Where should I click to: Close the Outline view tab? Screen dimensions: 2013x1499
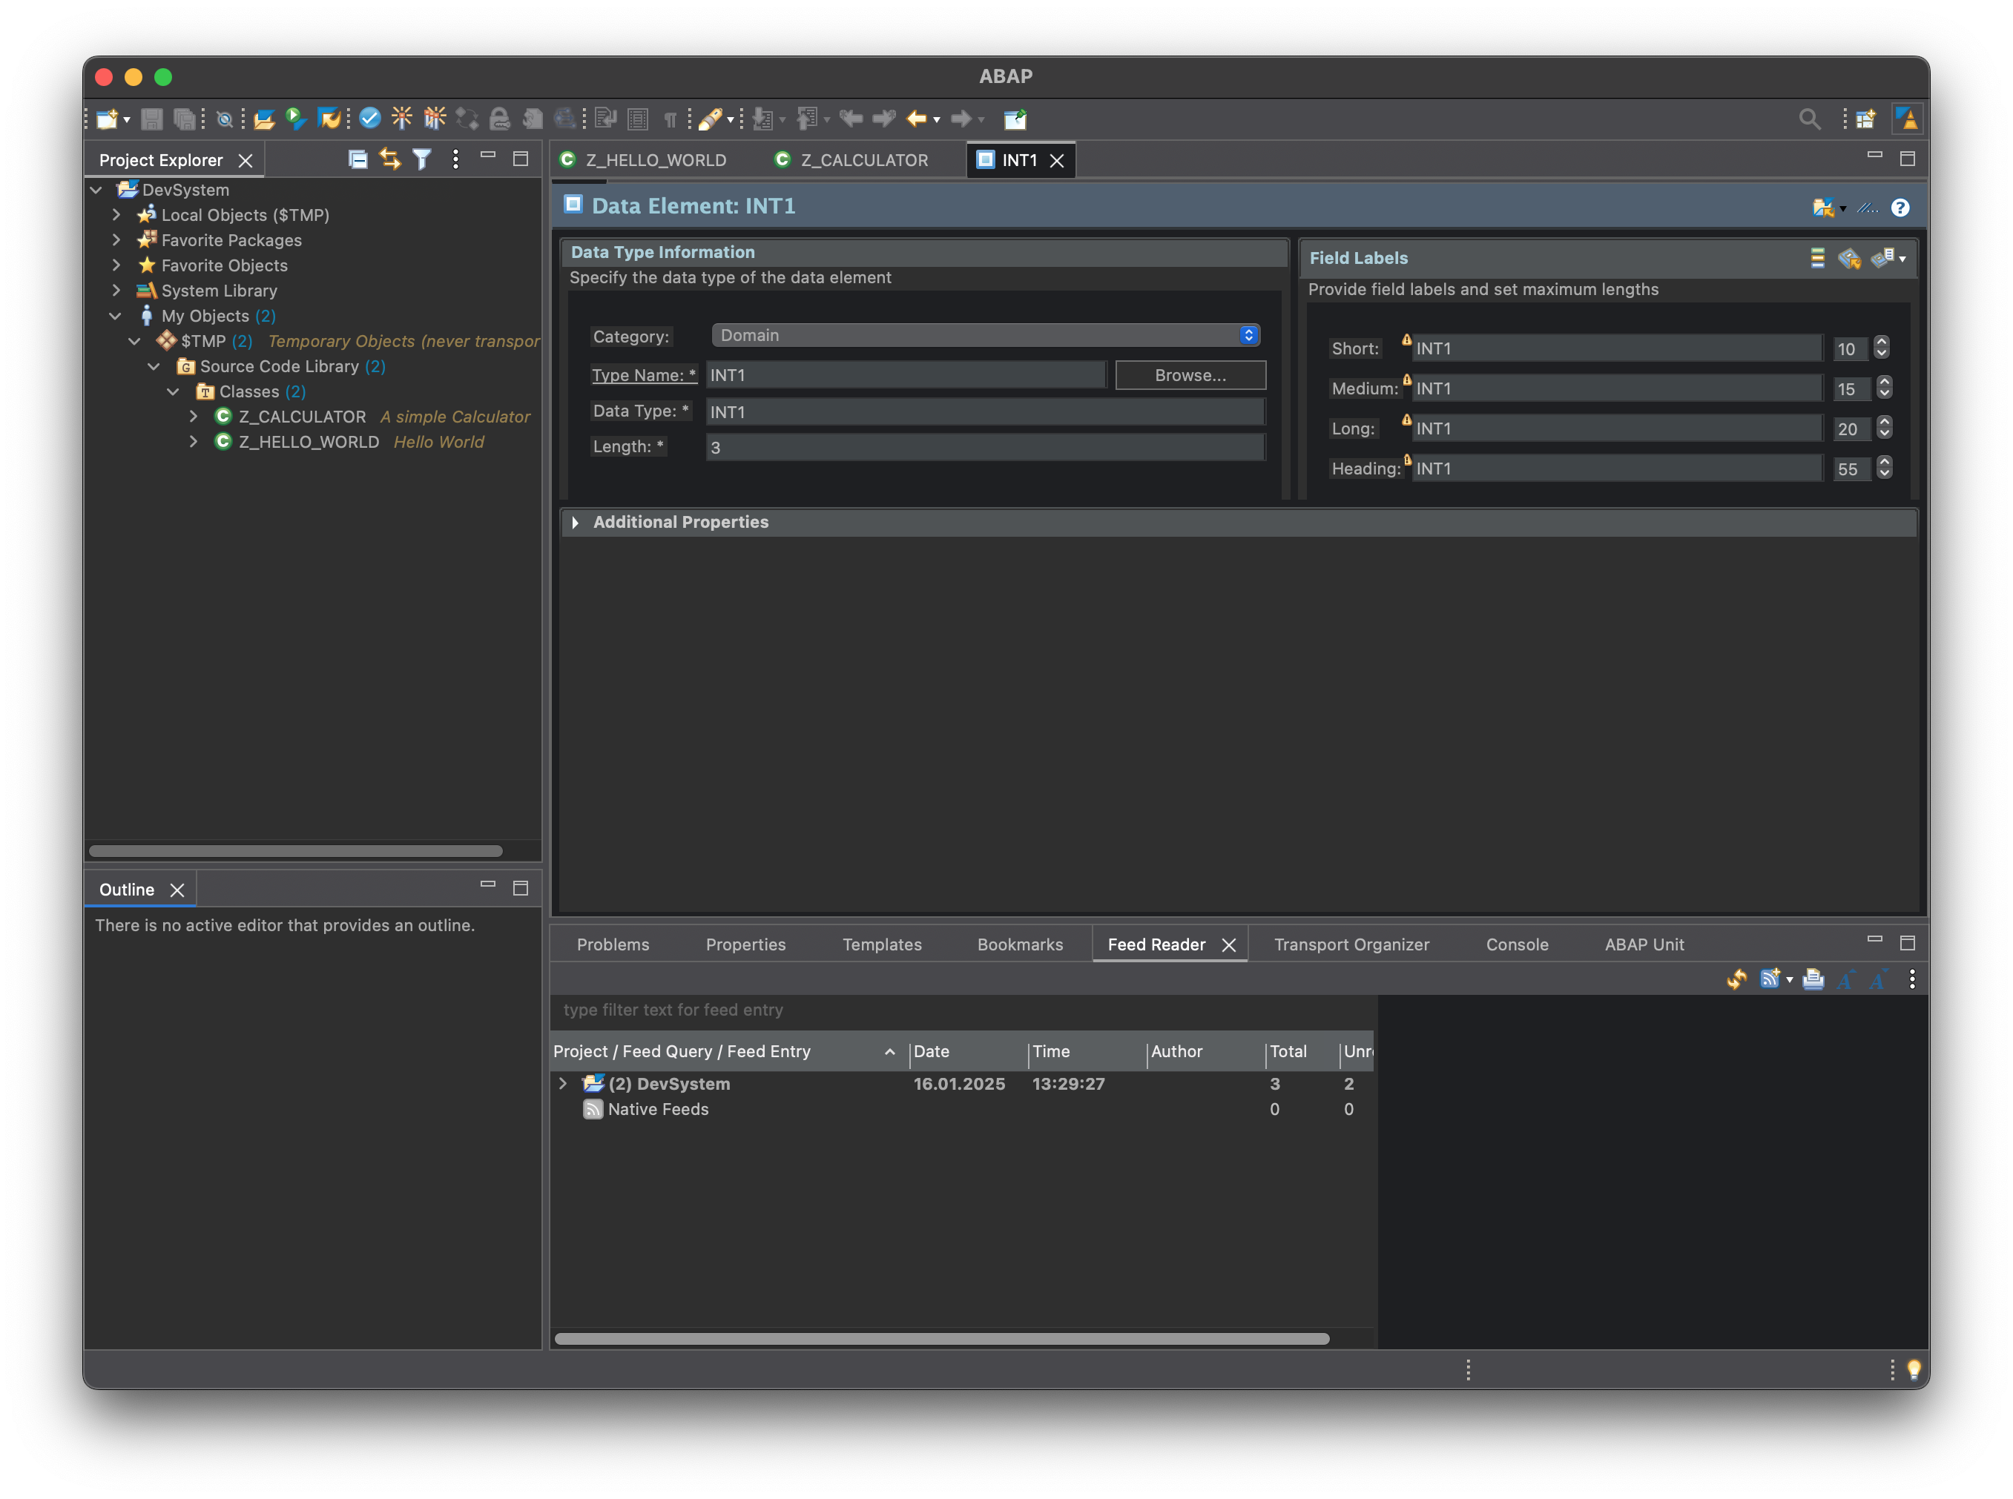pos(178,891)
